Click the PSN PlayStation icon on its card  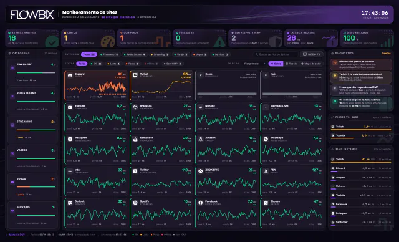(266, 171)
